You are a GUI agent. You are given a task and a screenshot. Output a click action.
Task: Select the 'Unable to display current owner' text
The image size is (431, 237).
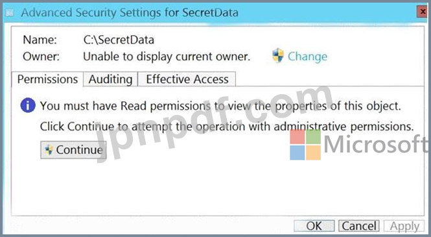(167, 56)
